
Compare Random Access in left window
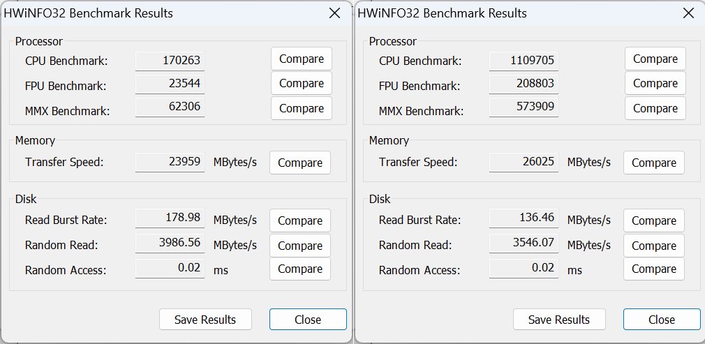pos(300,269)
